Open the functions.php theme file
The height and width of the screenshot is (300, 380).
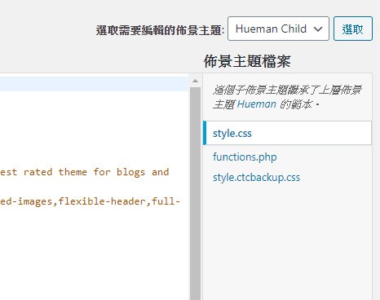(x=245, y=157)
